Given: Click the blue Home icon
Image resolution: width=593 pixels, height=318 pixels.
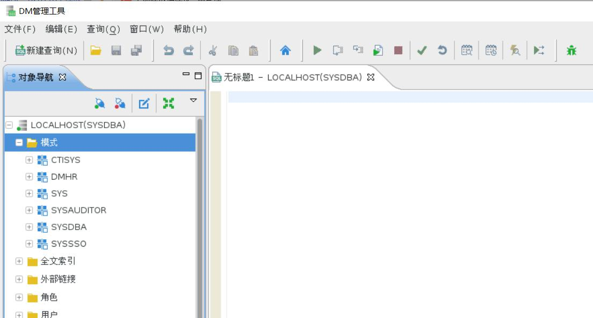Looking at the screenshot, I should coord(286,50).
